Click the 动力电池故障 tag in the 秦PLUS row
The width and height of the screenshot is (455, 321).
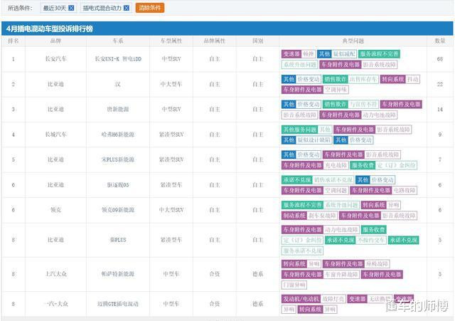click(x=341, y=230)
